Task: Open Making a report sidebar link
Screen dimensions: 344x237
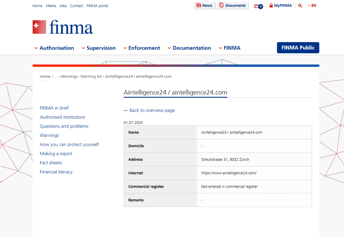Action: click(x=56, y=154)
